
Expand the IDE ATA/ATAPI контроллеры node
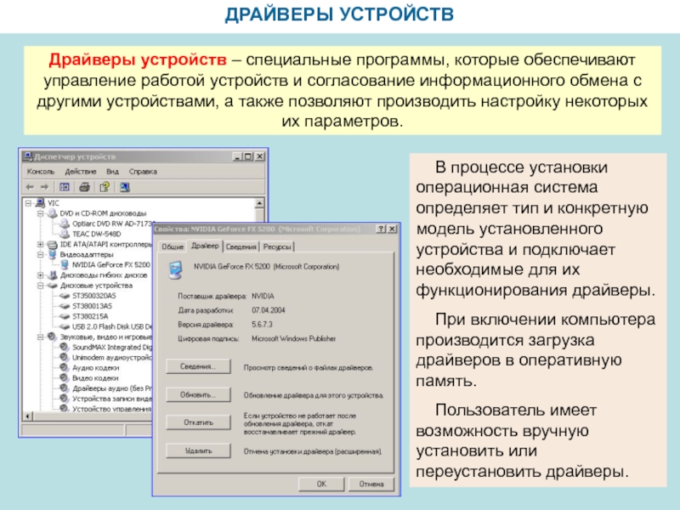tap(40, 244)
